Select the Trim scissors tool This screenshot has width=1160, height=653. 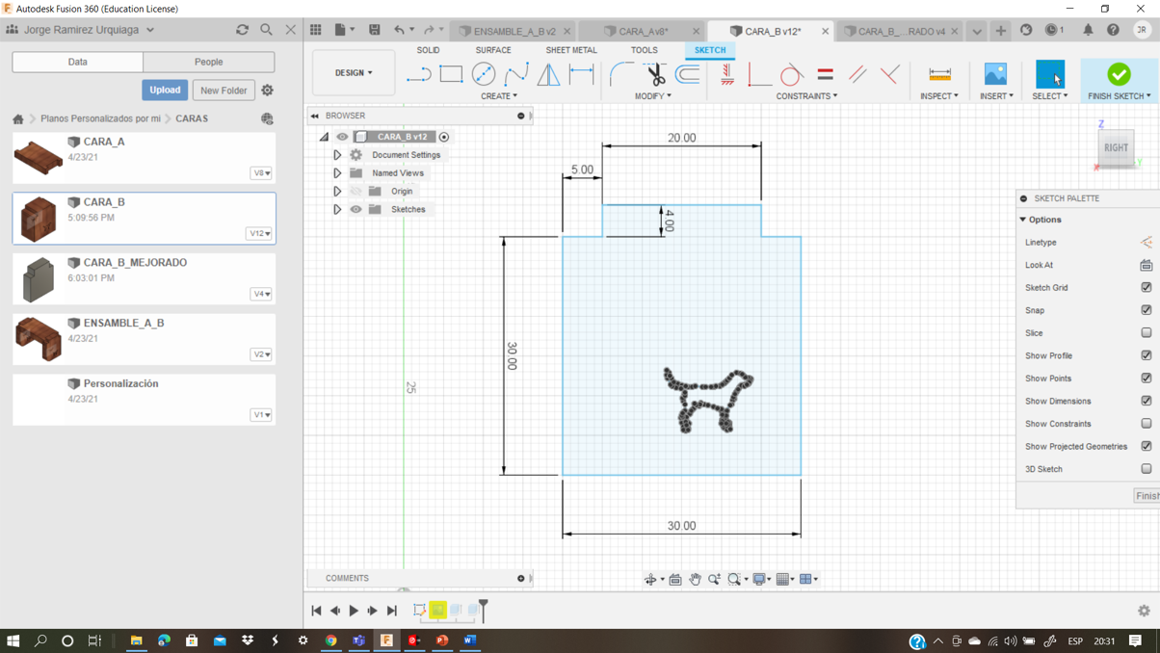655,74
